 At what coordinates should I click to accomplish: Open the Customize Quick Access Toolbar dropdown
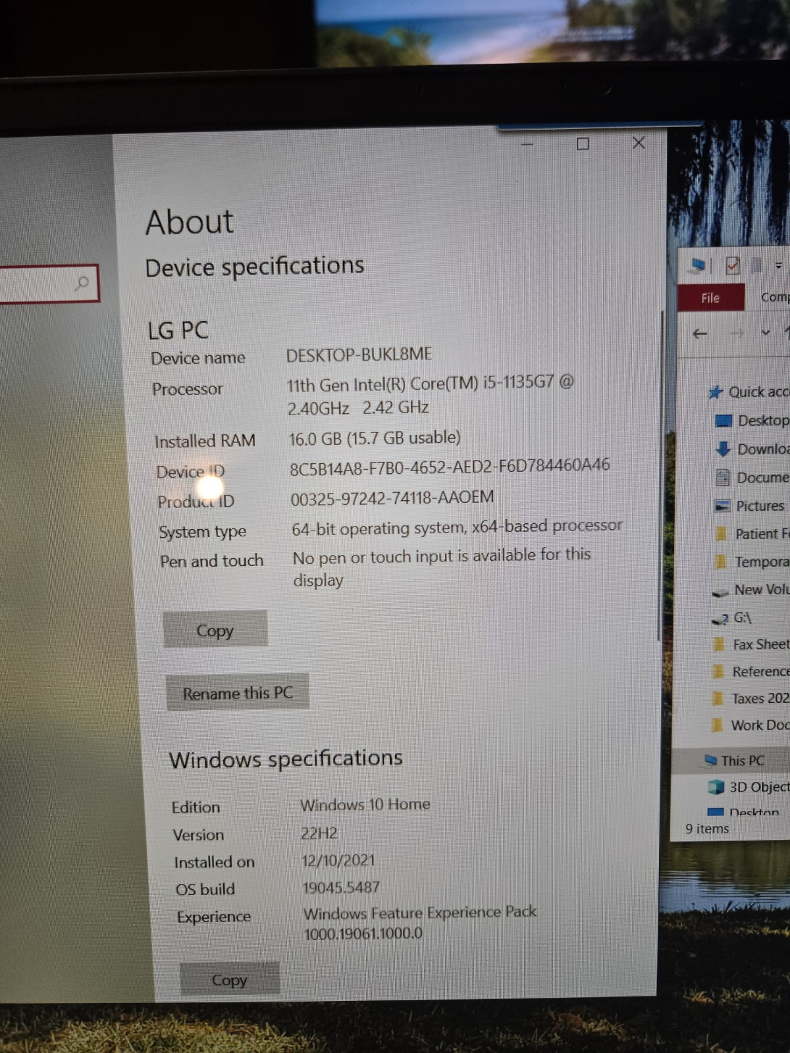coord(779,266)
